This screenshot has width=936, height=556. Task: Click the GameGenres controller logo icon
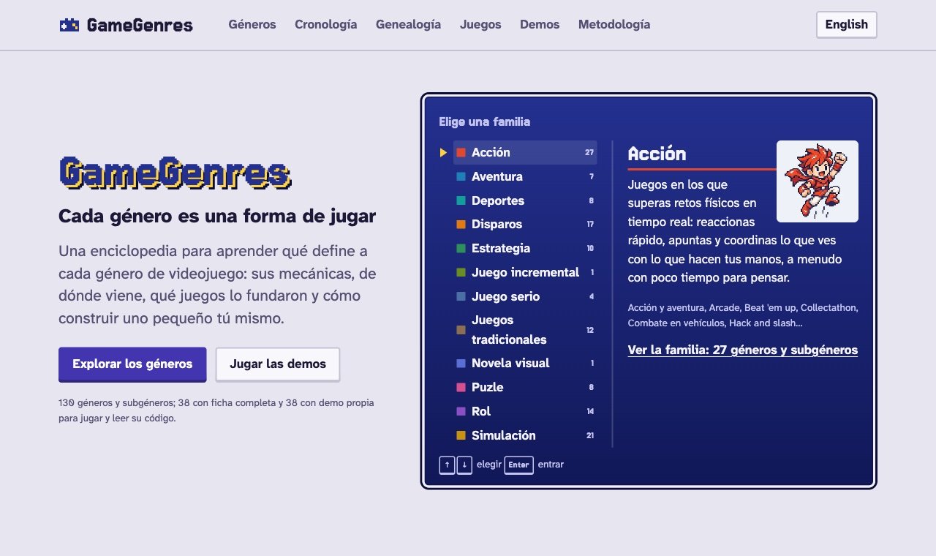69,25
